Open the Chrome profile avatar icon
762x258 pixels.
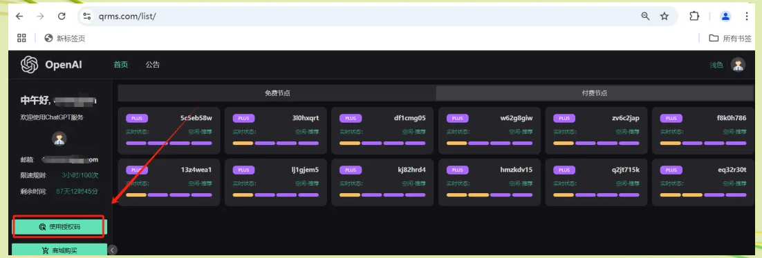725,16
